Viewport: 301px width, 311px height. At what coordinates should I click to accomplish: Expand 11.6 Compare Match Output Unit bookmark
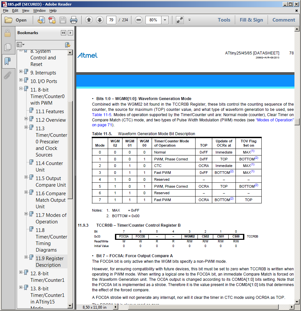click(x=26, y=192)
